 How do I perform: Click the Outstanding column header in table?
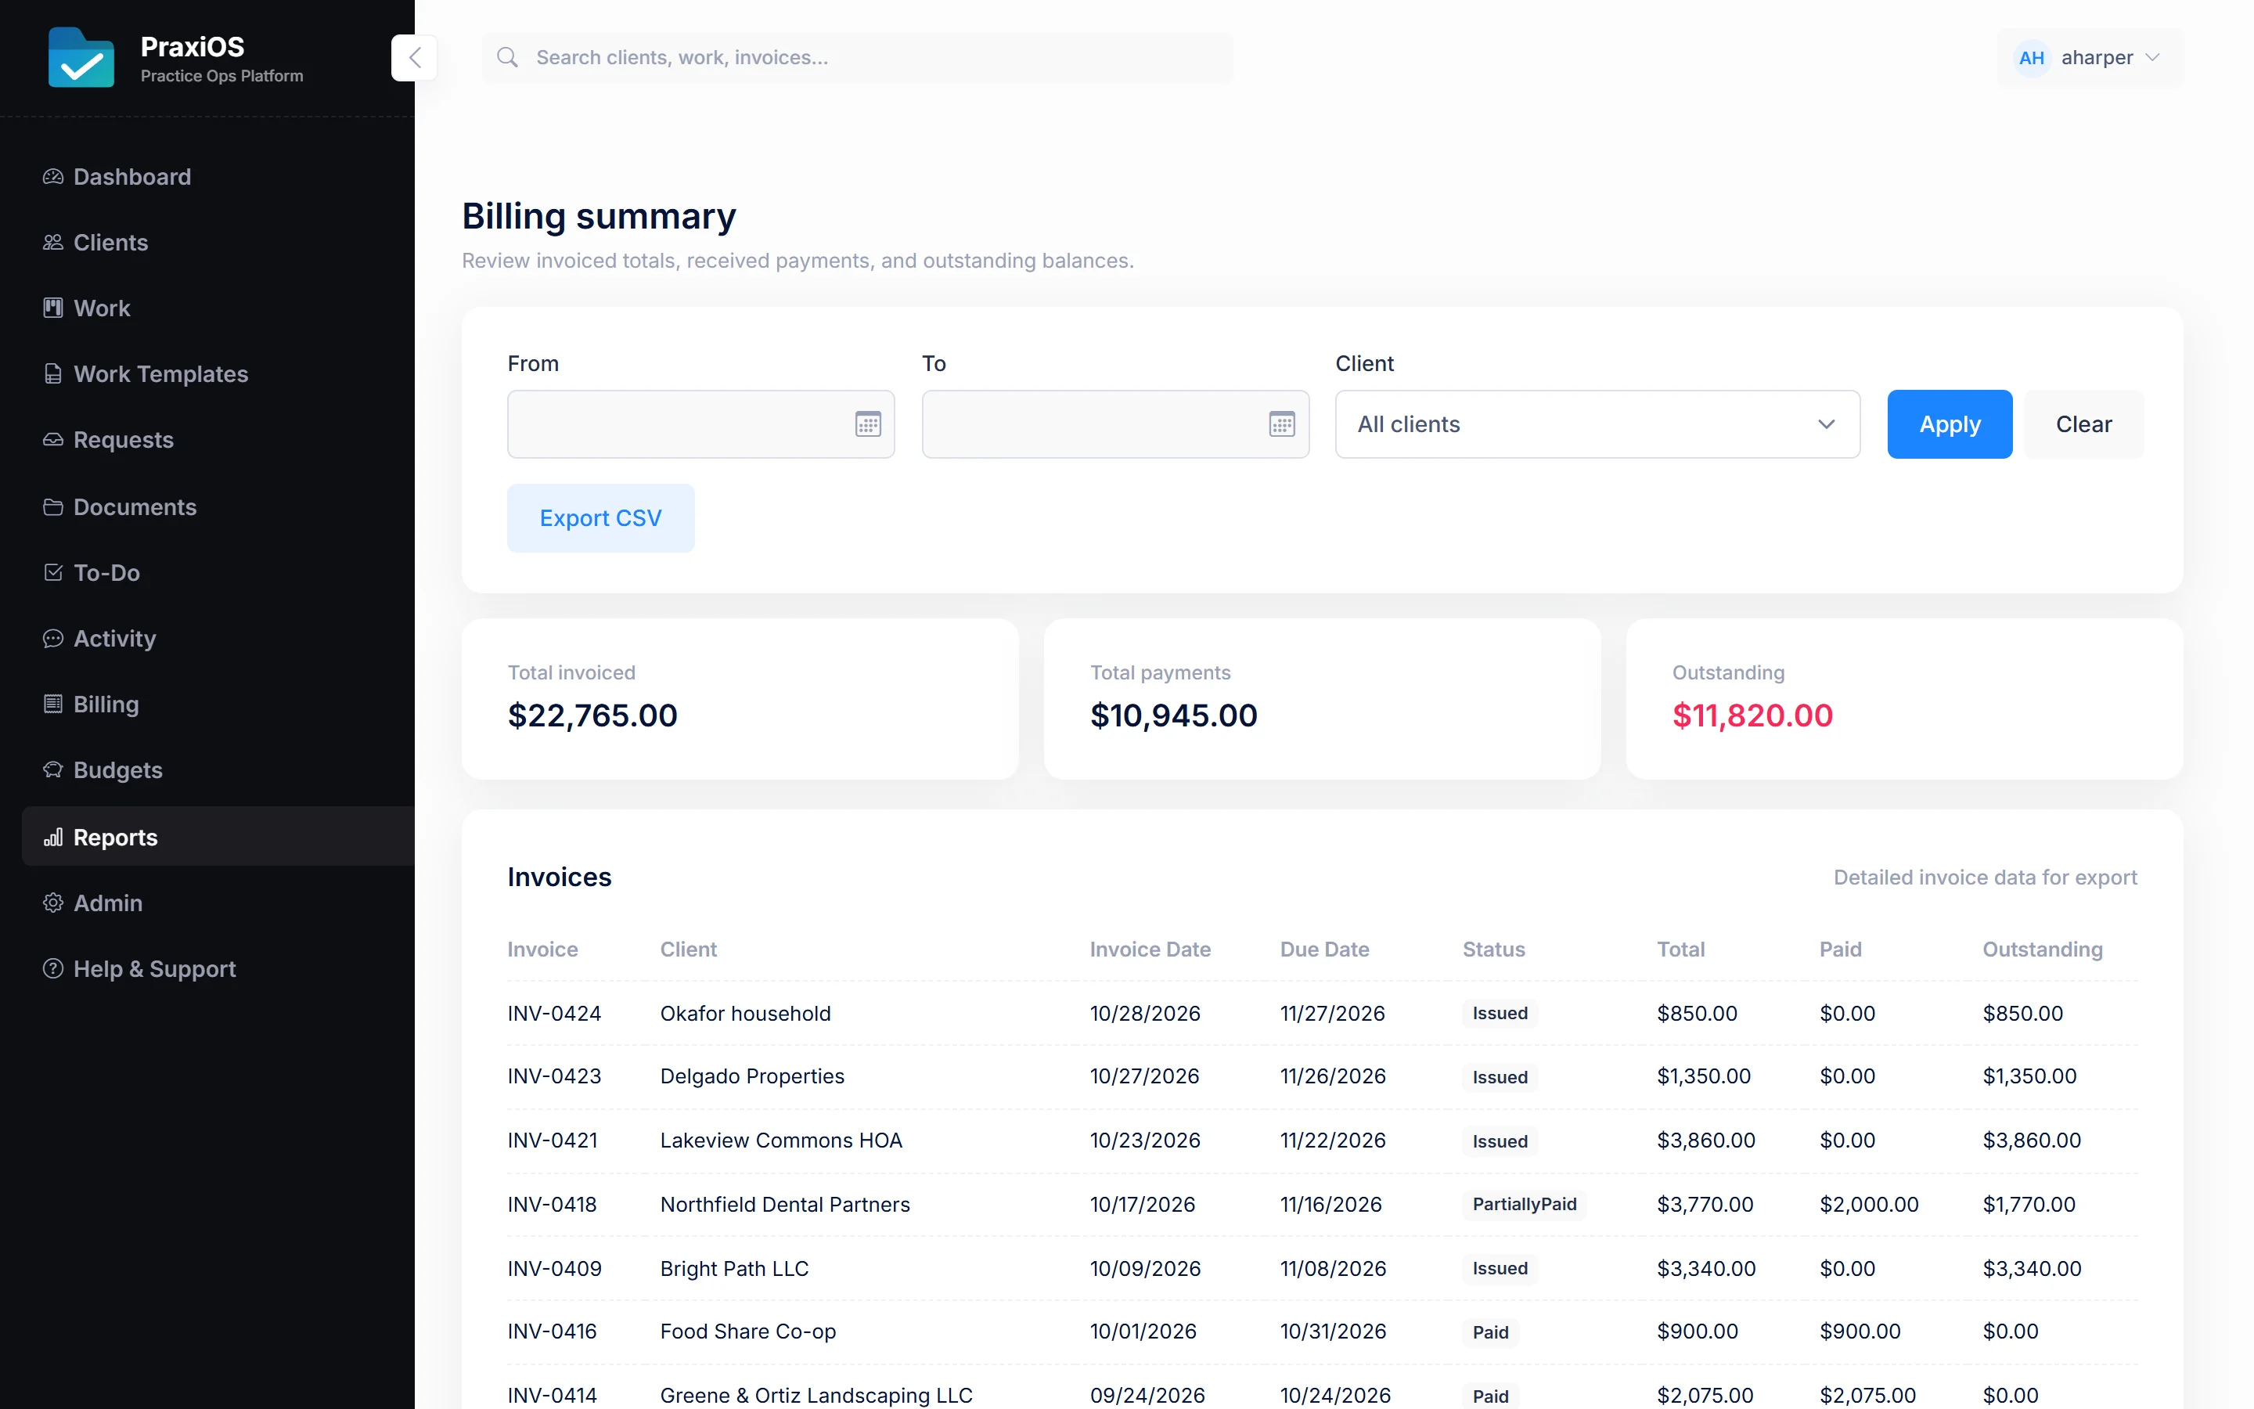point(2042,949)
